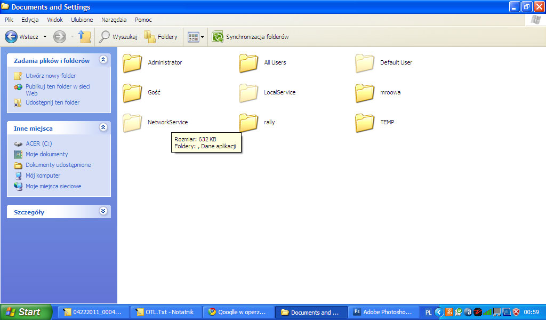
Task: Click the red security shield tray icon
Action: coord(516,312)
